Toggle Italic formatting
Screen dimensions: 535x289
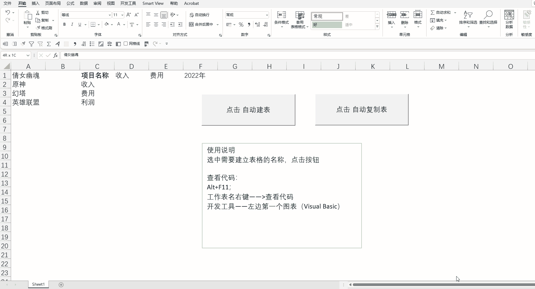click(72, 25)
